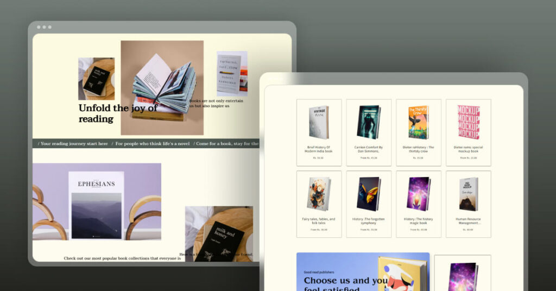Click the Ephesians book collection image

(x=97, y=201)
